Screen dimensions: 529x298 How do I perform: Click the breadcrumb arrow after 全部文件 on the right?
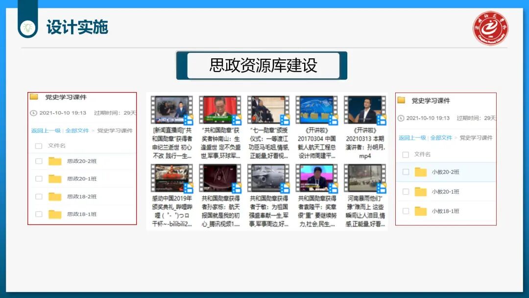coord(456,137)
